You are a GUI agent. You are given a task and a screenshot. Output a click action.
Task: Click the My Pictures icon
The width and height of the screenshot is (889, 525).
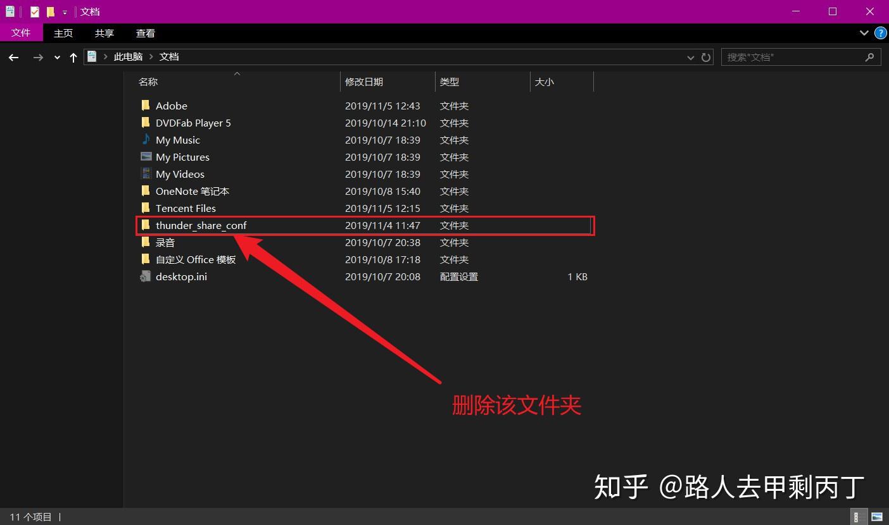click(146, 157)
